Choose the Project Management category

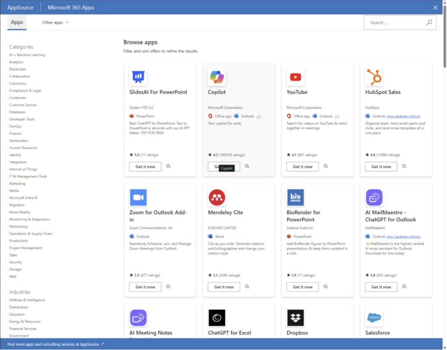tap(26, 248)
